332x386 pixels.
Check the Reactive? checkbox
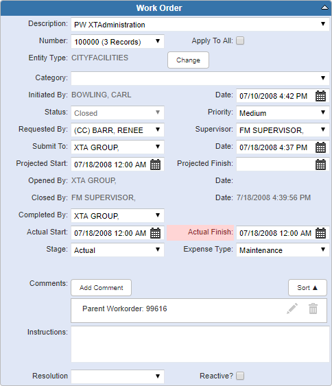pos(240,376)
